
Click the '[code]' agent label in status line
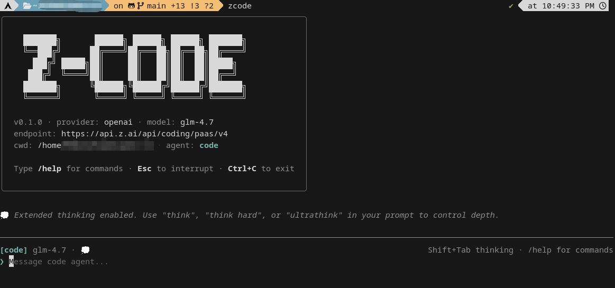(x=14, y=250)
